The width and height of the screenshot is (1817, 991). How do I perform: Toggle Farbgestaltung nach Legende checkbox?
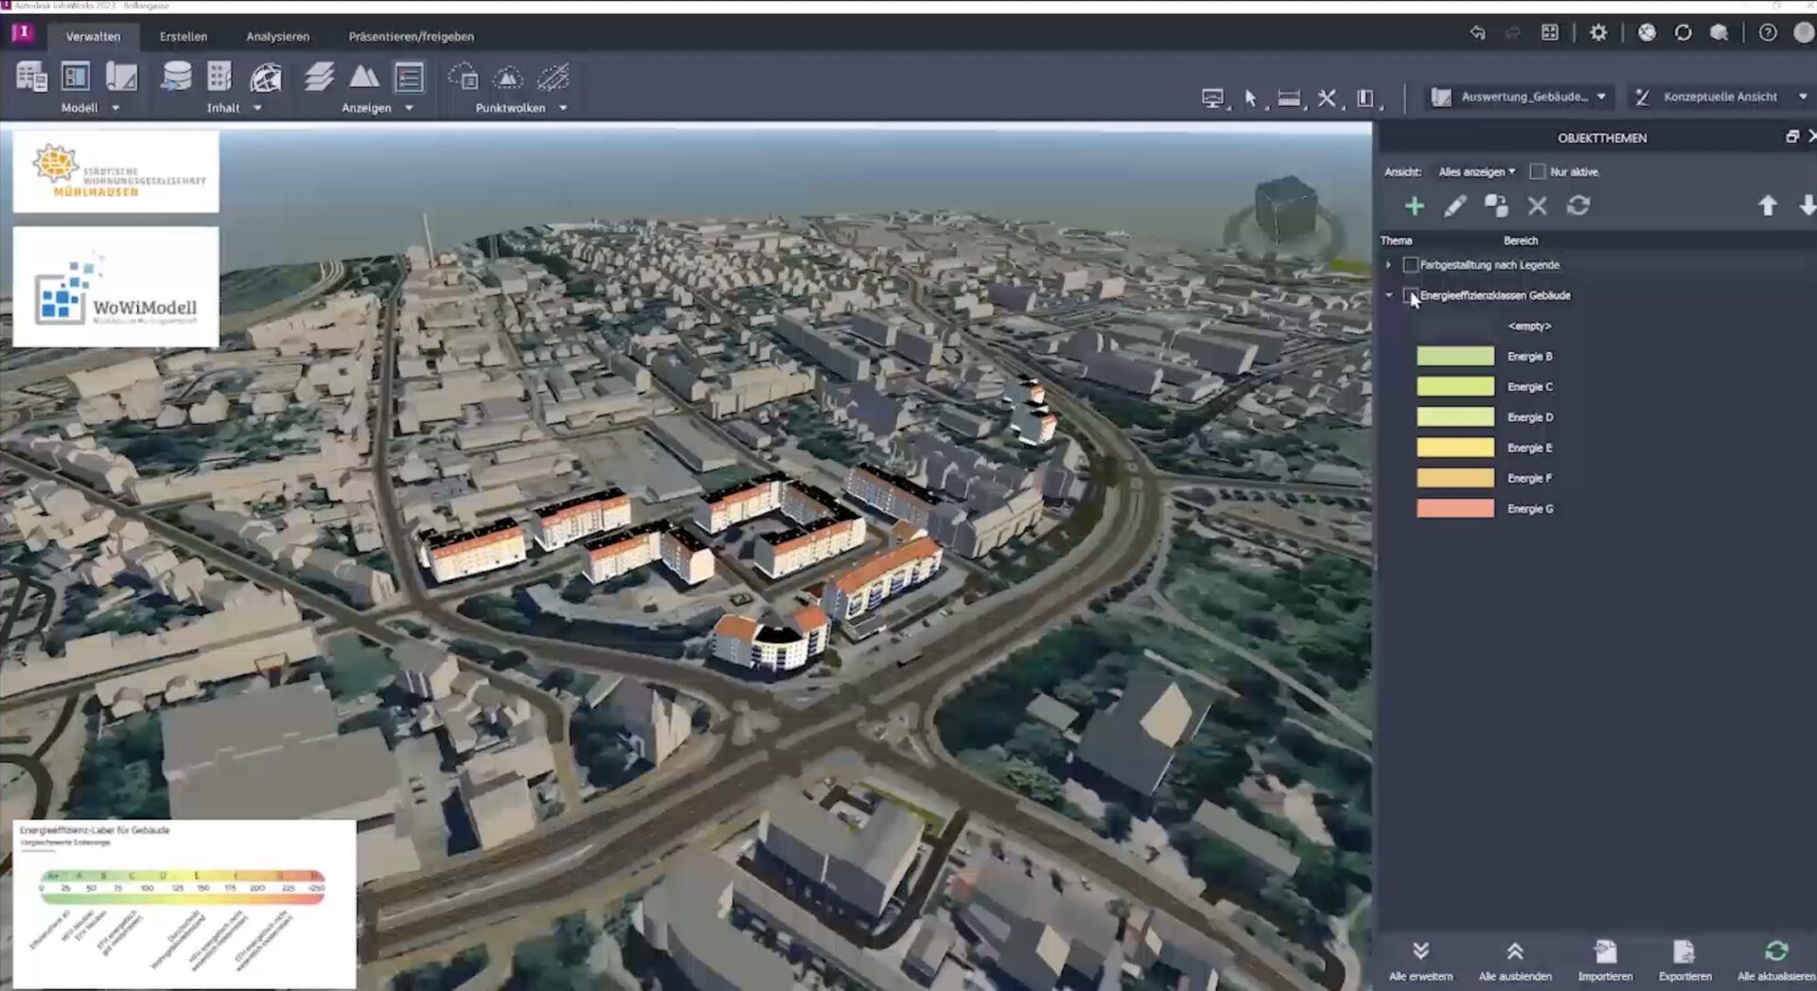click(1411, 265)
